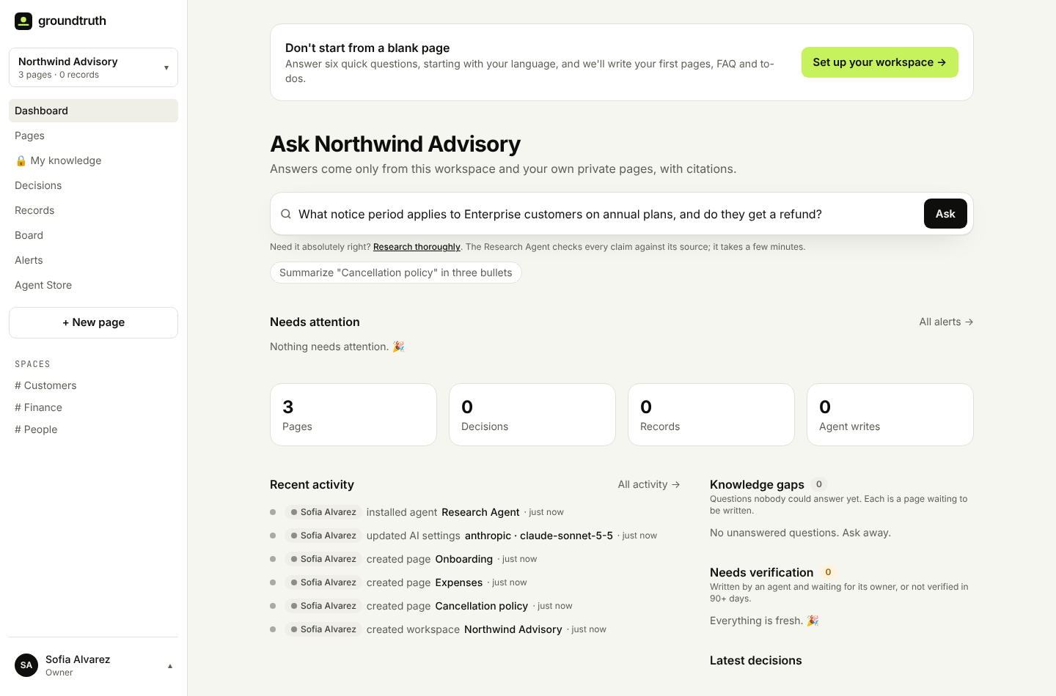
Task: Open Pages in the sidebar
Action: (93, 136)
